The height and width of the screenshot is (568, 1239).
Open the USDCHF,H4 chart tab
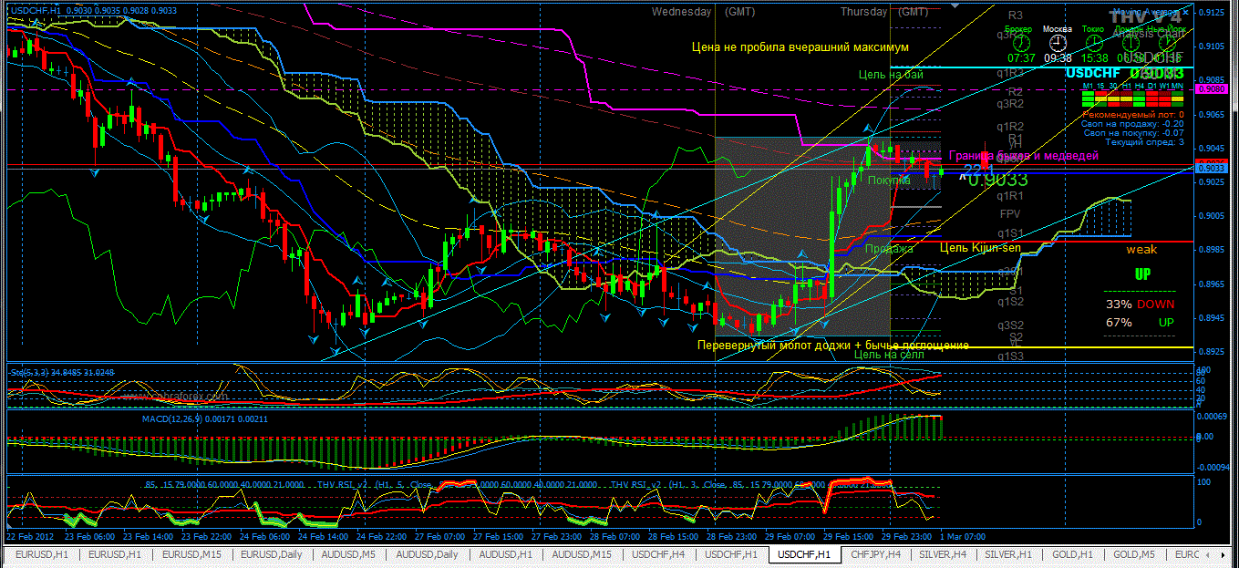pos(658,554)
